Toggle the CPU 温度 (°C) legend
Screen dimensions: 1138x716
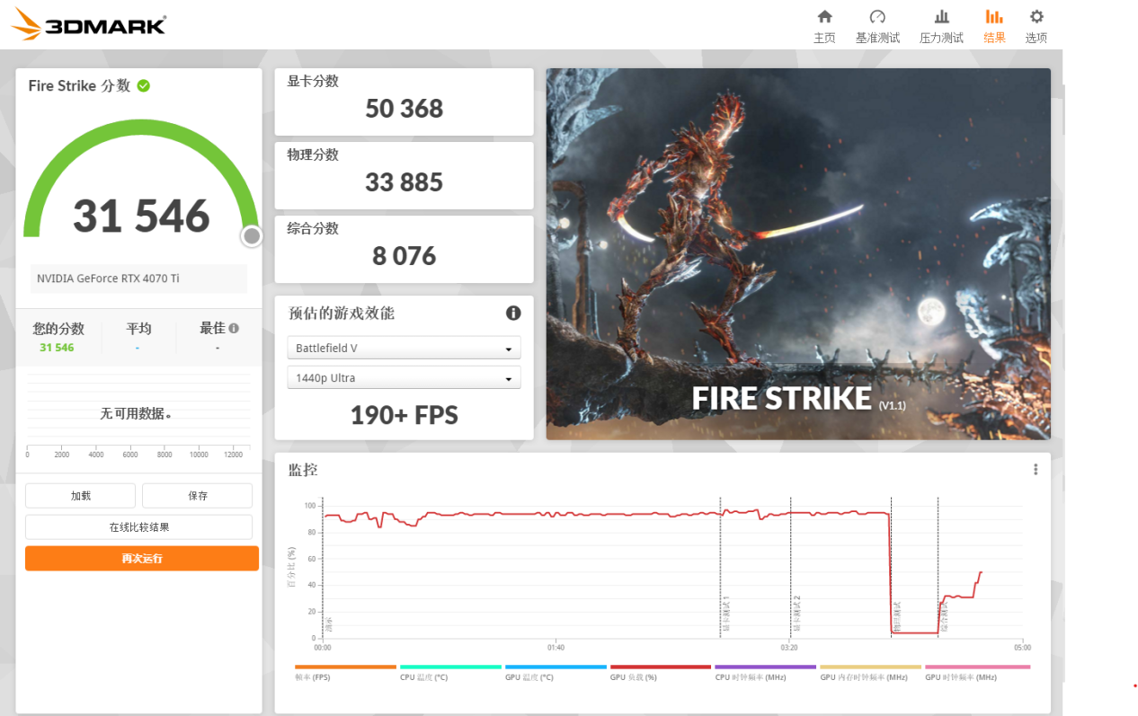click(x=450, y=672)
